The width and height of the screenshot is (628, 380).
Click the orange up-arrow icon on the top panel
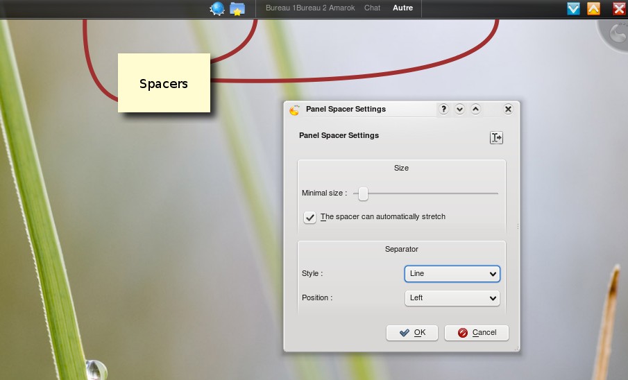593,8
